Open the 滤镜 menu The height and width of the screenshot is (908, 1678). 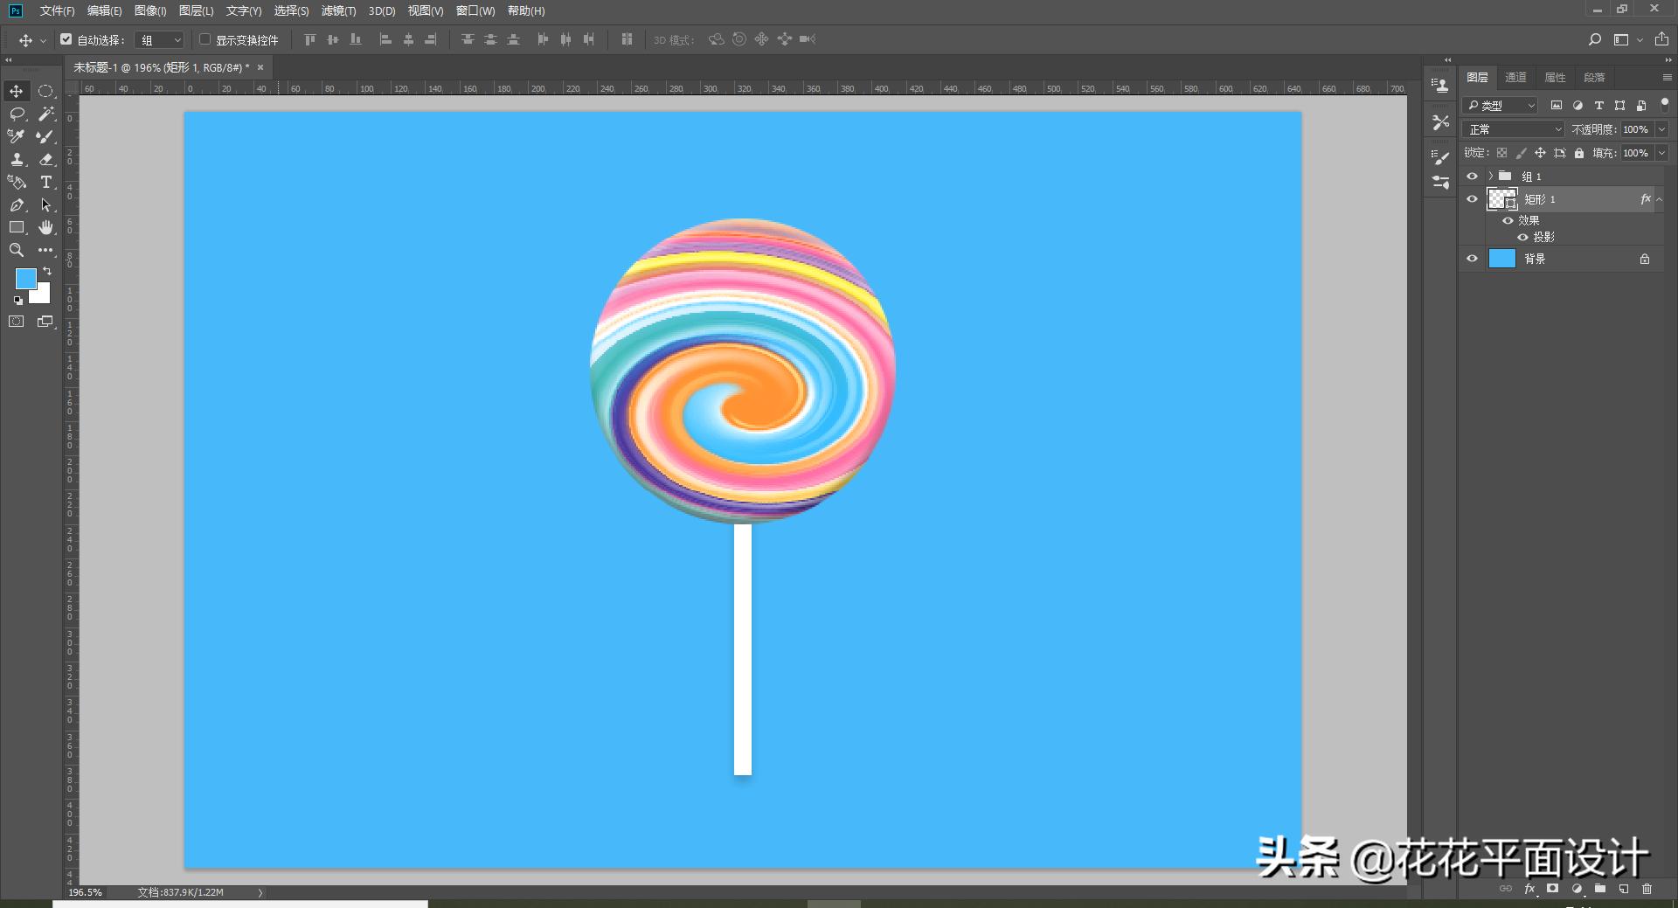tap(338, 10)
